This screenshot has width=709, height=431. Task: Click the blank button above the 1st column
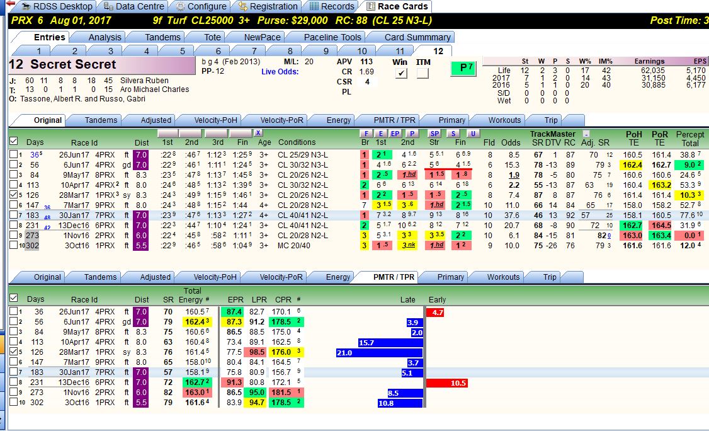tap(167, 133)
